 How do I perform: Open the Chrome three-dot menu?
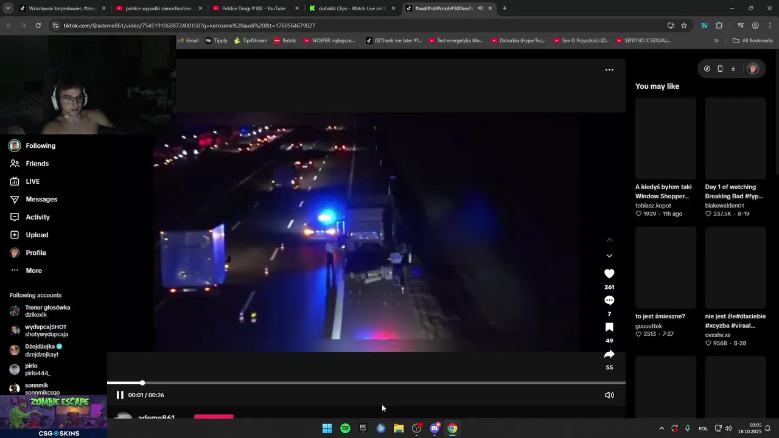coord(770,26)
